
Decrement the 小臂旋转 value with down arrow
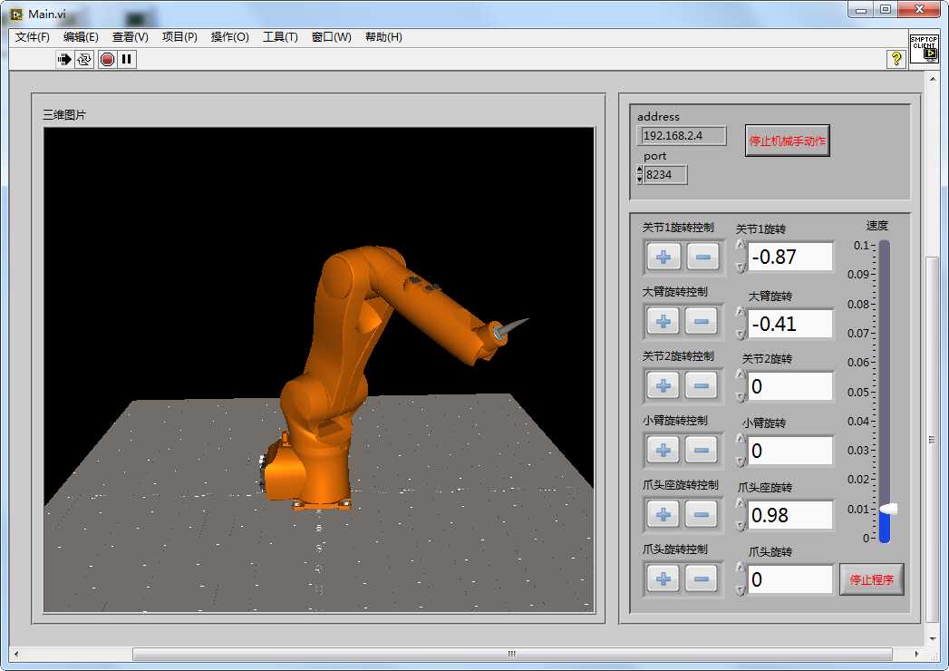741,462
